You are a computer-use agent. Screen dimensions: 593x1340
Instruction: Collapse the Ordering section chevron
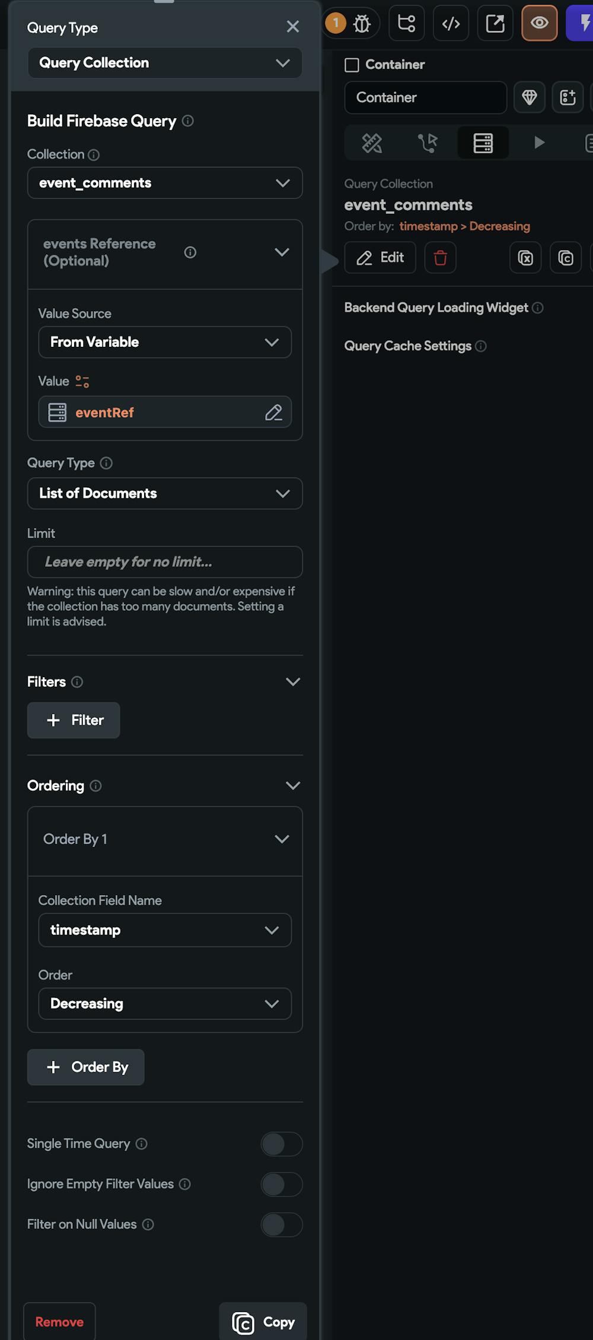[x=293, y=786]
